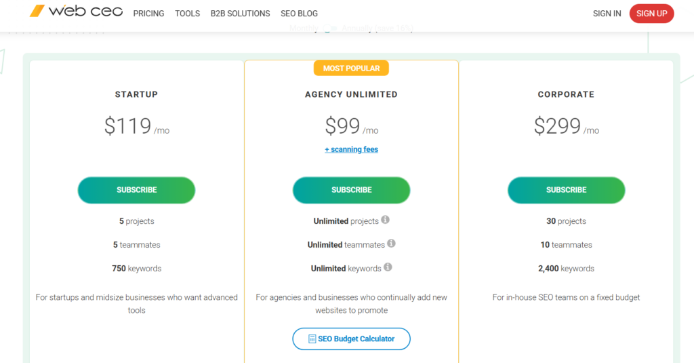
Task: Subscribe to the Startup plan
Action: [x=136, y=190]
